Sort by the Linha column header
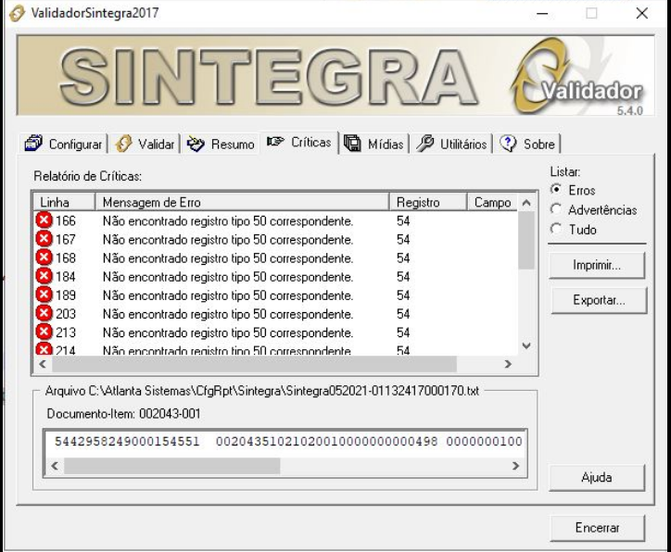The image size is (671, 552). point(64,202)
